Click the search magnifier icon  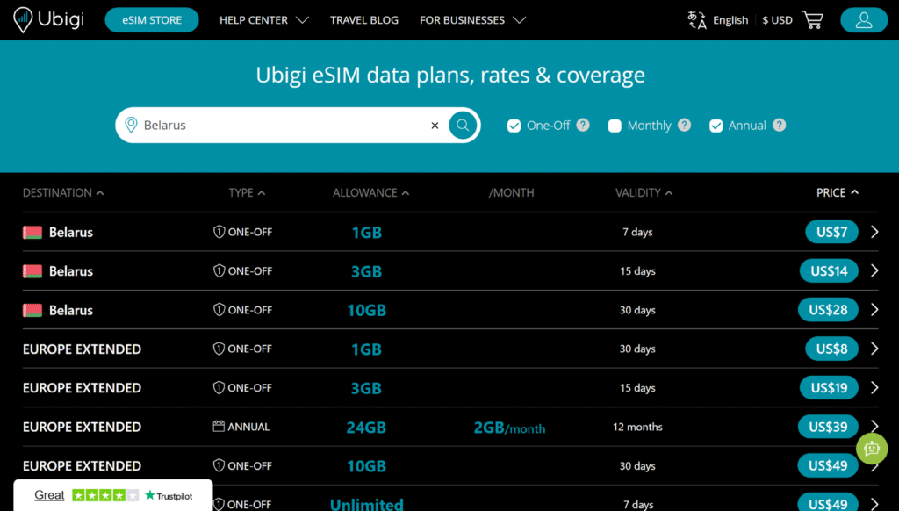click(463, 126)
